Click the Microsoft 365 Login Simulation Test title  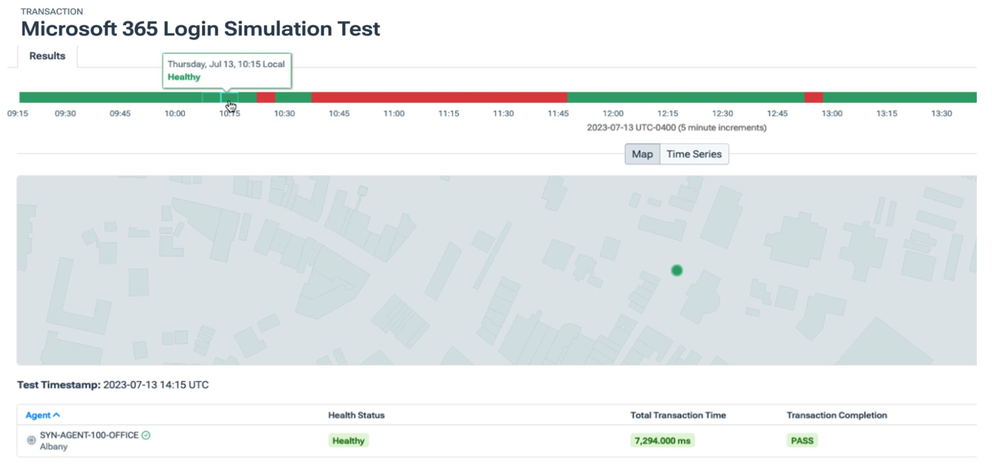(200, 29)
